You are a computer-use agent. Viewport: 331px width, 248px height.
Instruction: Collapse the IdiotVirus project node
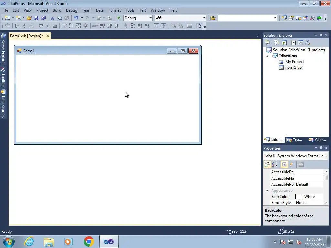tap(267, 56)
